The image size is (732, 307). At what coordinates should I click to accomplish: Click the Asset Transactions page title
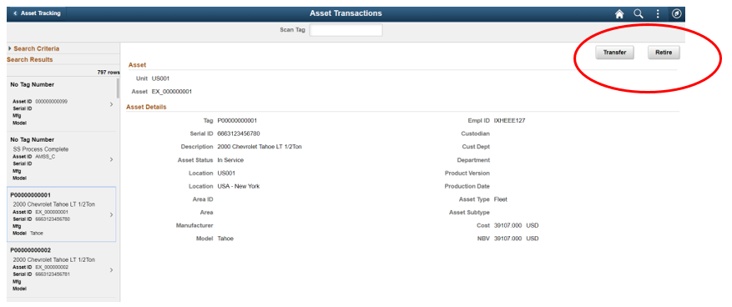pos(346,13)
